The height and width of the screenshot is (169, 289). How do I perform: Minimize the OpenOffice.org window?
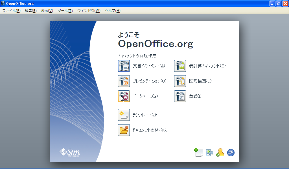tap(272, 3)
